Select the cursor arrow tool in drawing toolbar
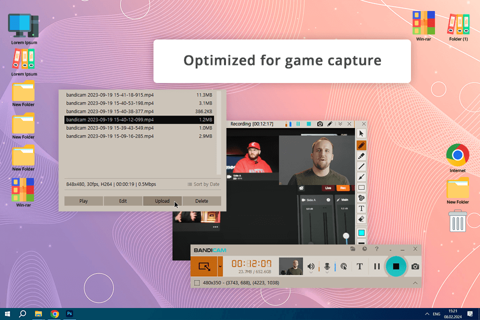Viewport: 480px width, 320px height. pyautogui.click(x=361, y=133)
